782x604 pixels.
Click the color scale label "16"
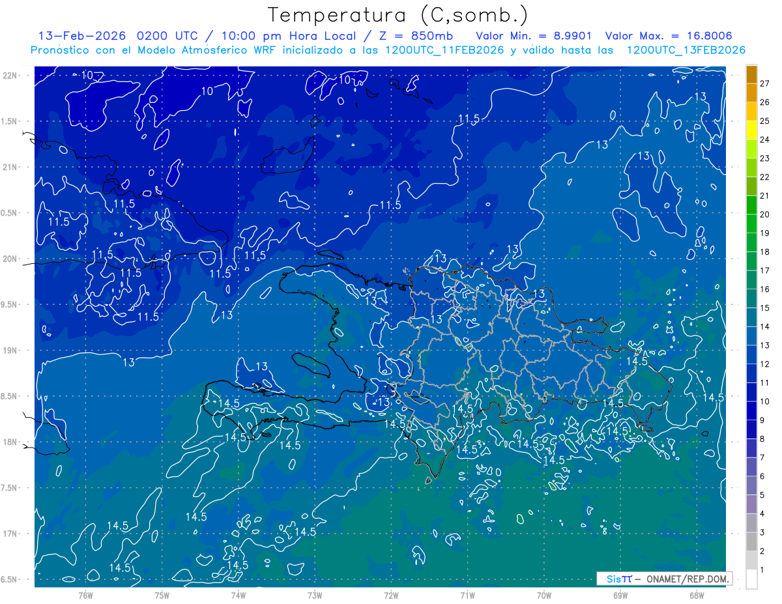pyautogui.click(x=765, y=289)
